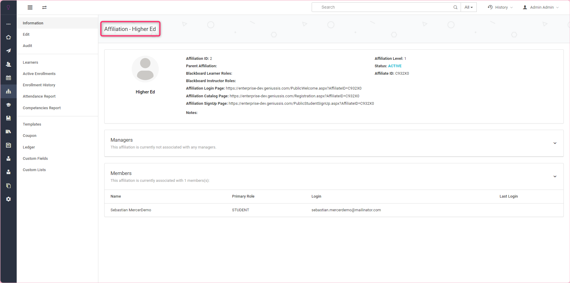The image size is (570, 283).
Task: Open Active Enrollments menu item
Action: point(39,74)
